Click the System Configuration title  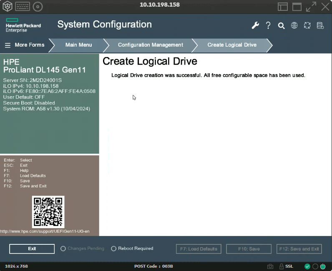pyautogui.click(x=105, y=25)
